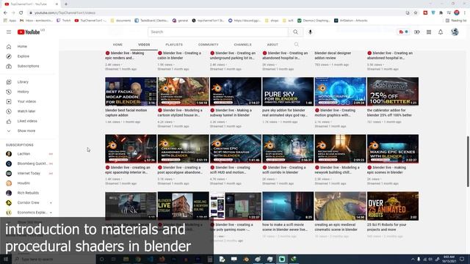
Task: Click the YouTube logo
Action: pos(29,32)
